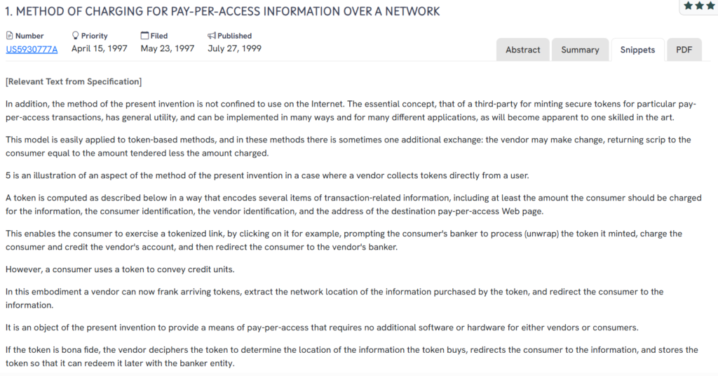The image size is (718, 376).
Task: Click the lightbulb icon beside Priority
Action: click(76, 36)
